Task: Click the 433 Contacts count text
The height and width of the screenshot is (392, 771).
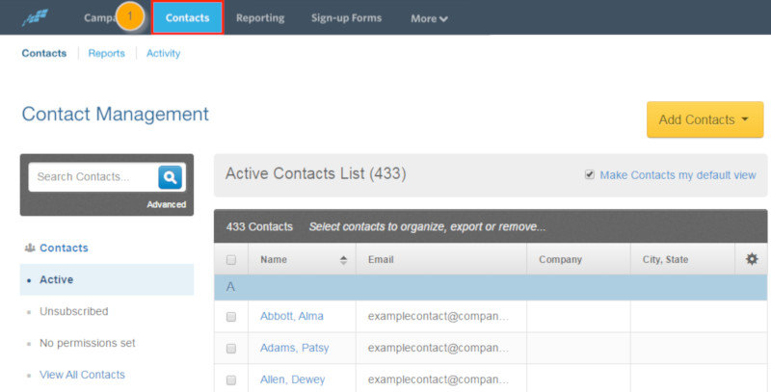Action: tap(259, 227)
